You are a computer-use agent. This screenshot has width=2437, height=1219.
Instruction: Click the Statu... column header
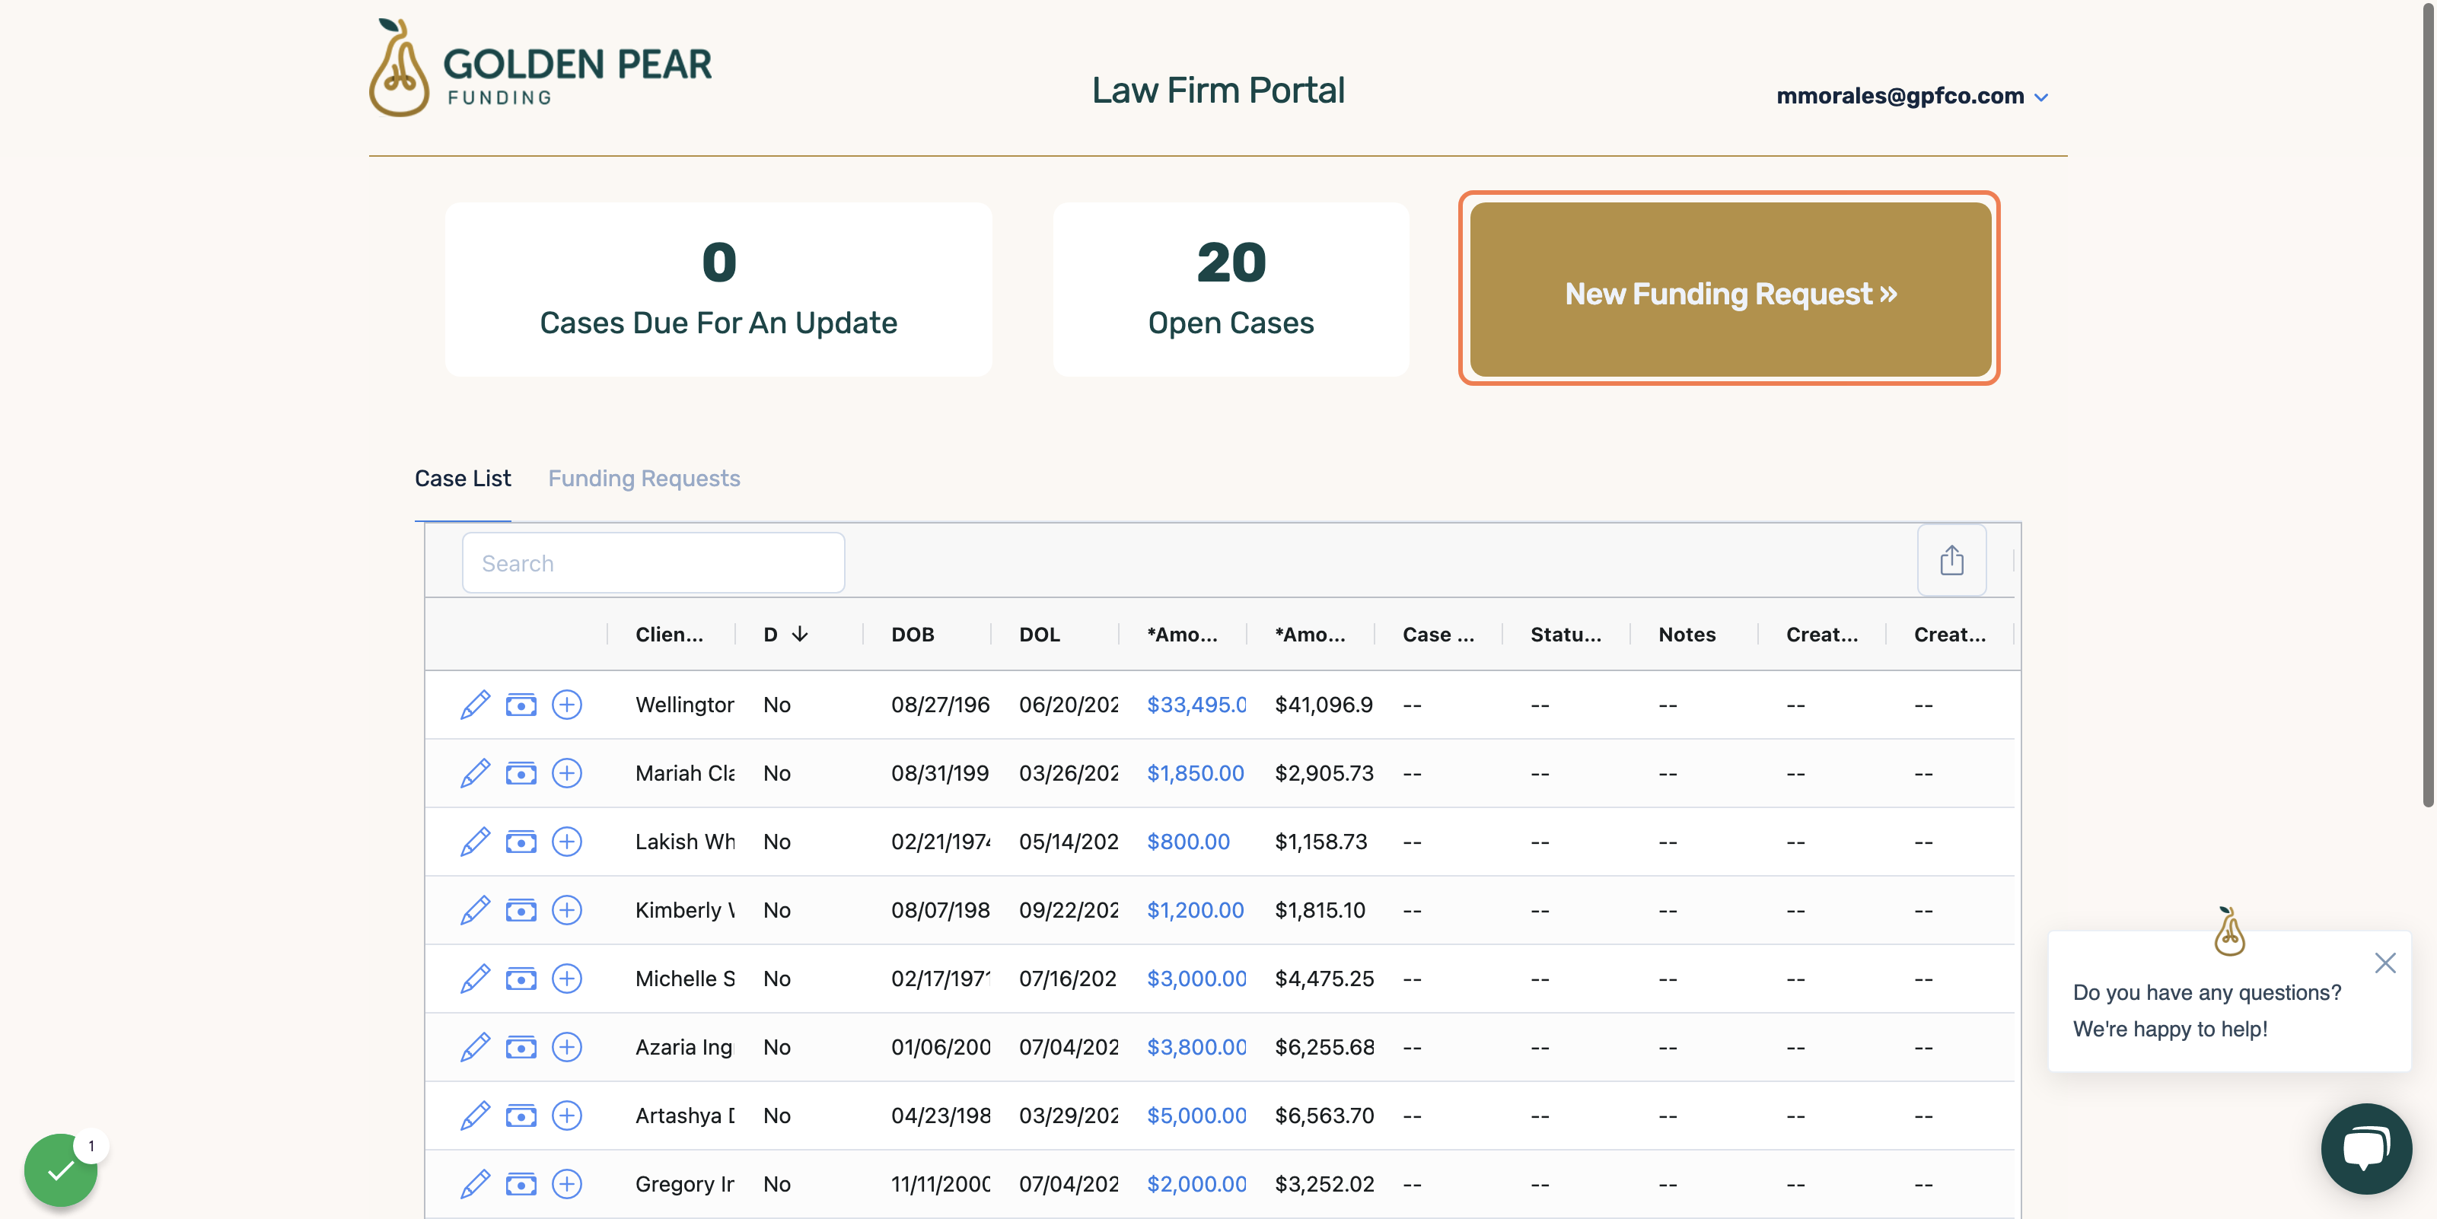[x=1566, y=635]
